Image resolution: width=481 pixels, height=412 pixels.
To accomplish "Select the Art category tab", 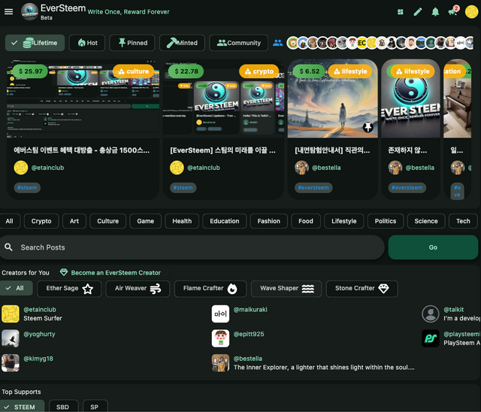I will 74,221.
